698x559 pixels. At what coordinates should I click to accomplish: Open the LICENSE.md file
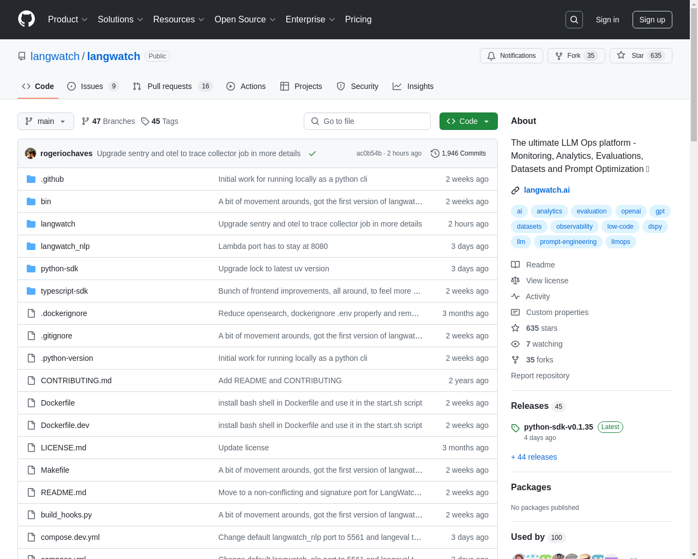tap(63, 448)
